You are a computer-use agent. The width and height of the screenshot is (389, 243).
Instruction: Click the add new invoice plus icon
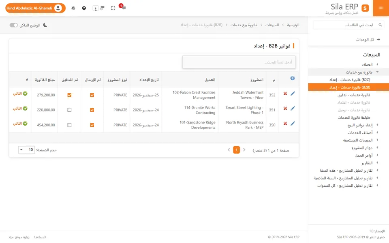tap(293, 78)
